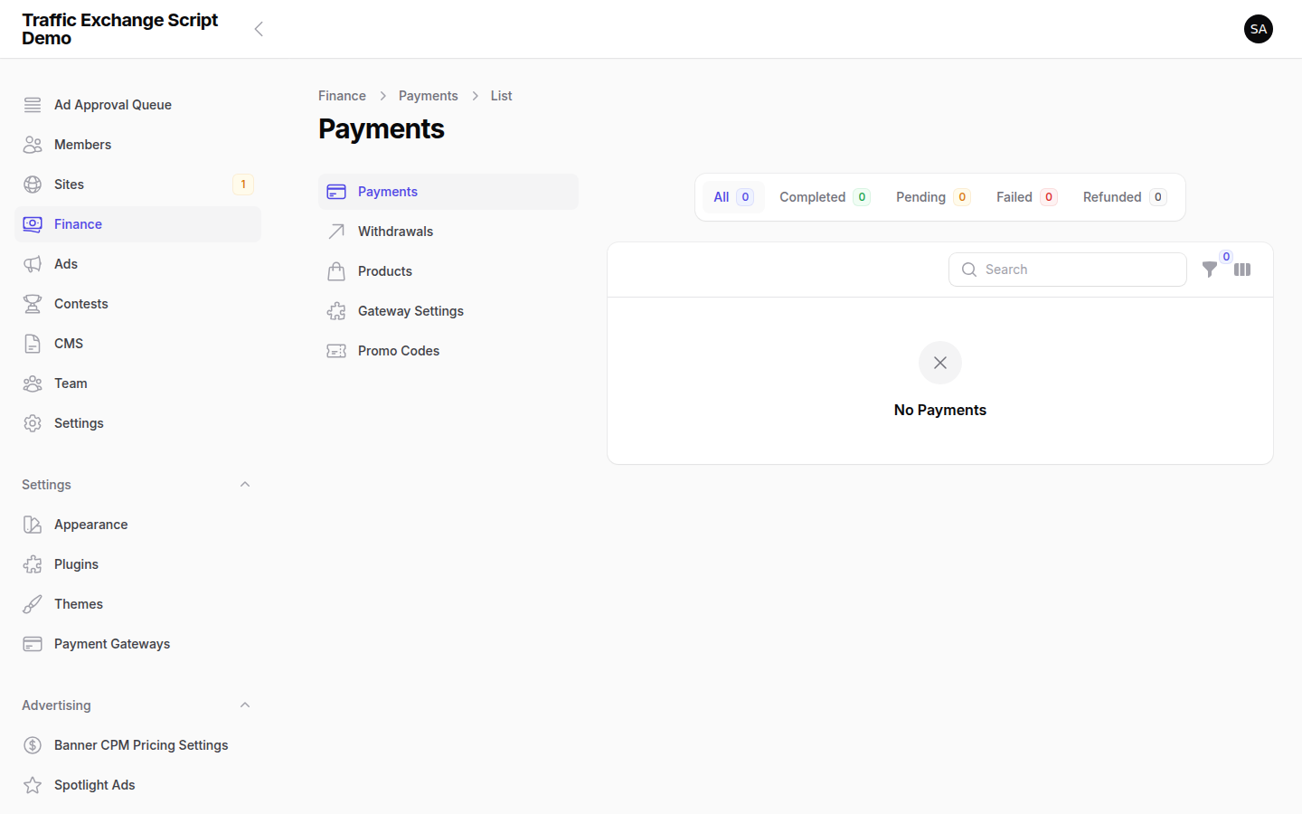
Task: Open the SA account avatar menu
Action: (1259, 28)
